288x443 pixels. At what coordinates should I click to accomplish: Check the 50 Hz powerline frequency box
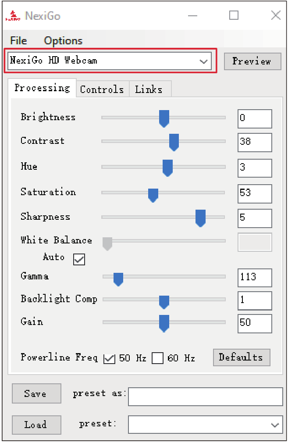(109, 358)
